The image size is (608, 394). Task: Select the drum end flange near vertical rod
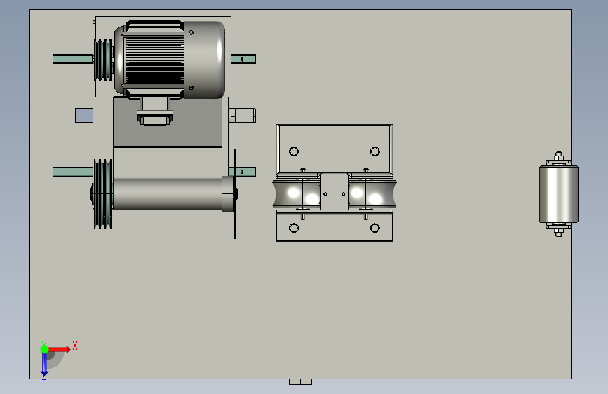pyautogui.click(x=228, y=194)
